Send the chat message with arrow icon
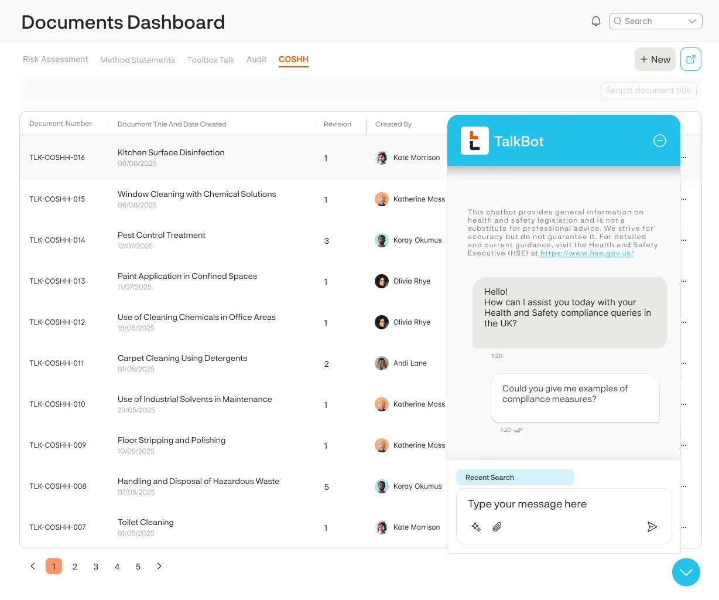Viewport: 719px width, 600px height. (652, 527)
